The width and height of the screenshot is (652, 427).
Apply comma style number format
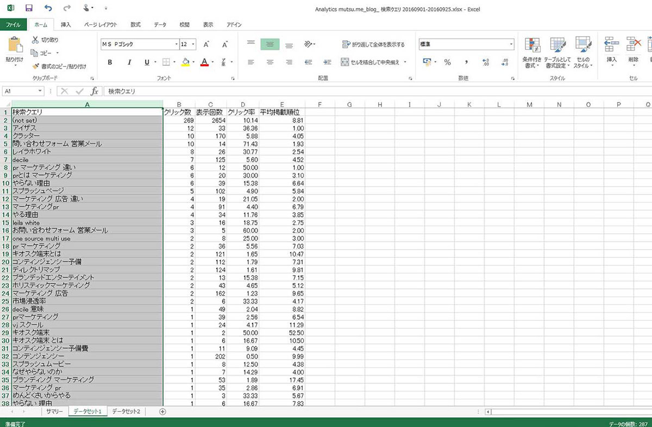(x=466, y=62)
